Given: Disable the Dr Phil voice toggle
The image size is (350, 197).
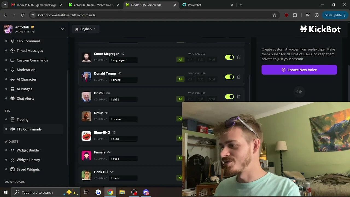Looking at the screenshot, I should click(x=229, y=97).
